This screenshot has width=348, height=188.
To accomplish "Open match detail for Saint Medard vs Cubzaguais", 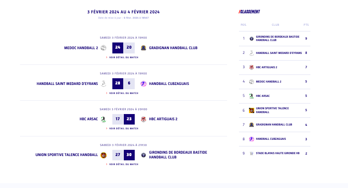I will pos(122,93).
